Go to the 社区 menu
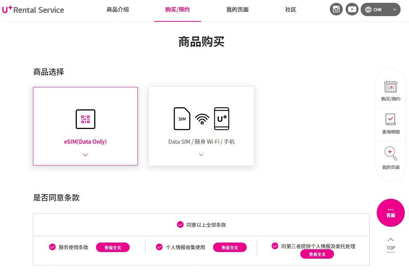 pyautogui.click(x=291, y=10)
